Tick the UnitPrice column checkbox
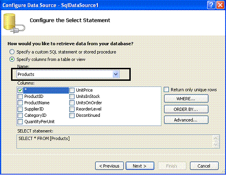The image size is (226, 175). [x=72, y=90]
